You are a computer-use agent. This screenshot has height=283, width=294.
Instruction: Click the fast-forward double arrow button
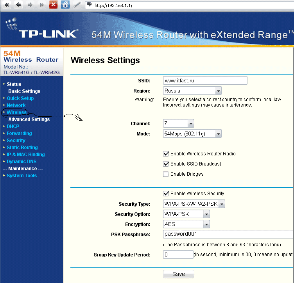(x=42, y=5)
